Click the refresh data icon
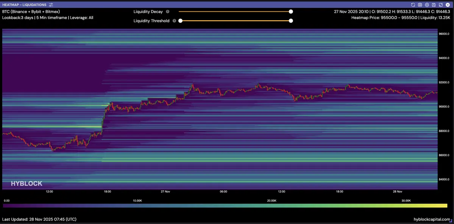454x224 pixels. tap(413, 5)
